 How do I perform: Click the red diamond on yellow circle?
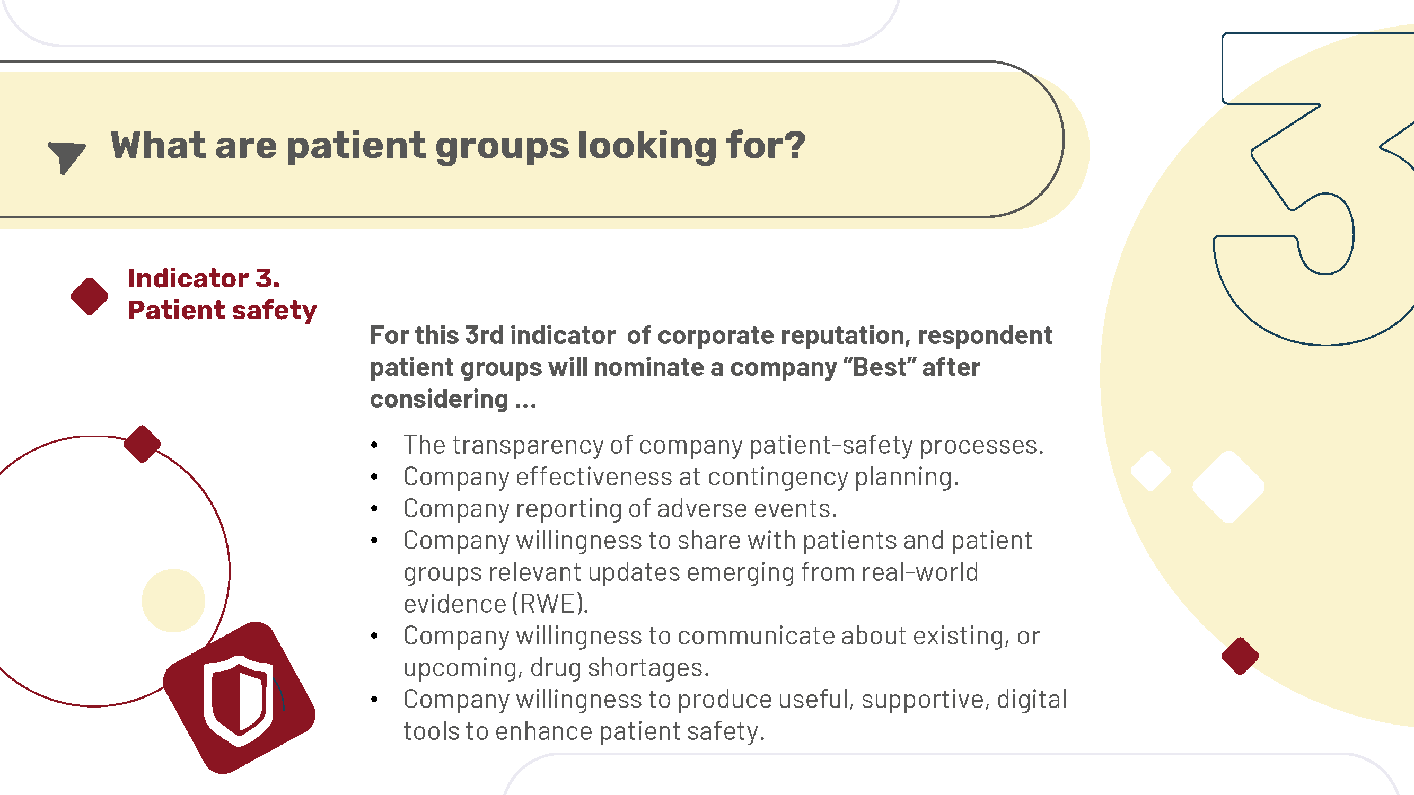pyautogui.click(x=1240, y=656)
